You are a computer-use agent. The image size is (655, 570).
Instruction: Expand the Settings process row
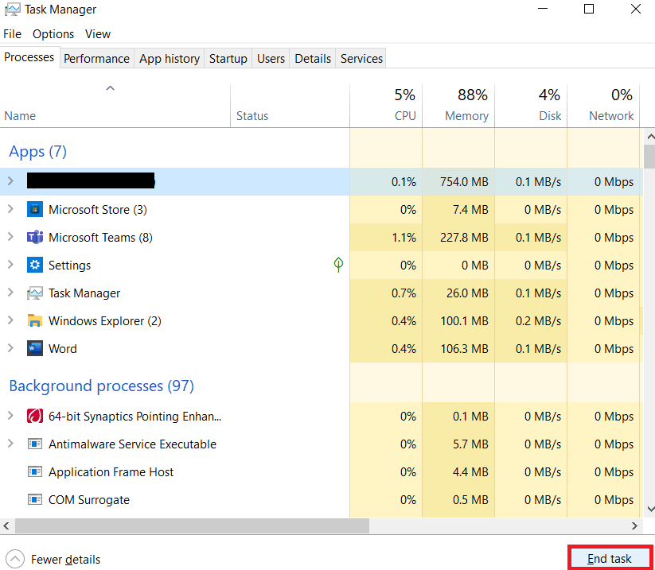tap(10, 265)
